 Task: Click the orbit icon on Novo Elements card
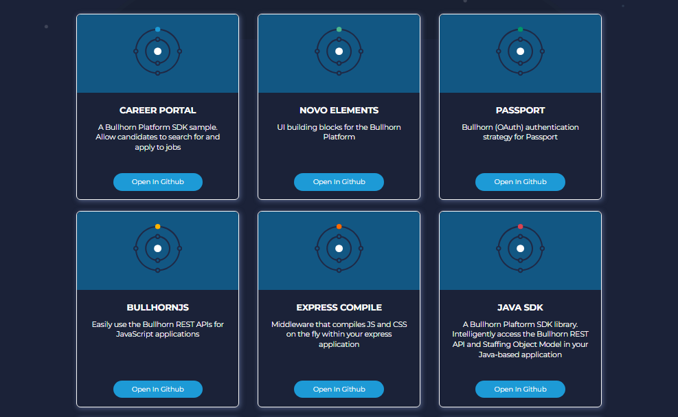click(339, 51)
